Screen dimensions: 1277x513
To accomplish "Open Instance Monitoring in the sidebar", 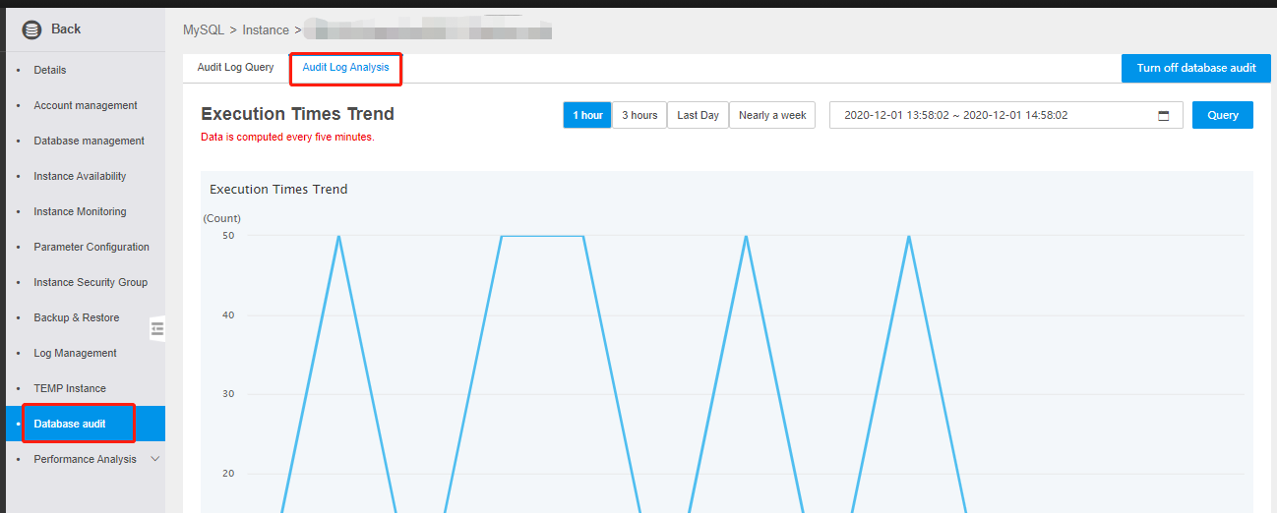I will pos(80,211).
